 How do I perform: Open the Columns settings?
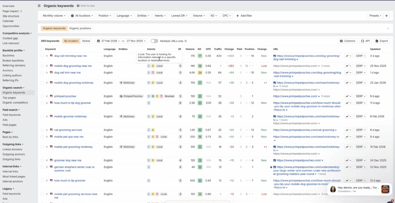(x=347, y=41)
